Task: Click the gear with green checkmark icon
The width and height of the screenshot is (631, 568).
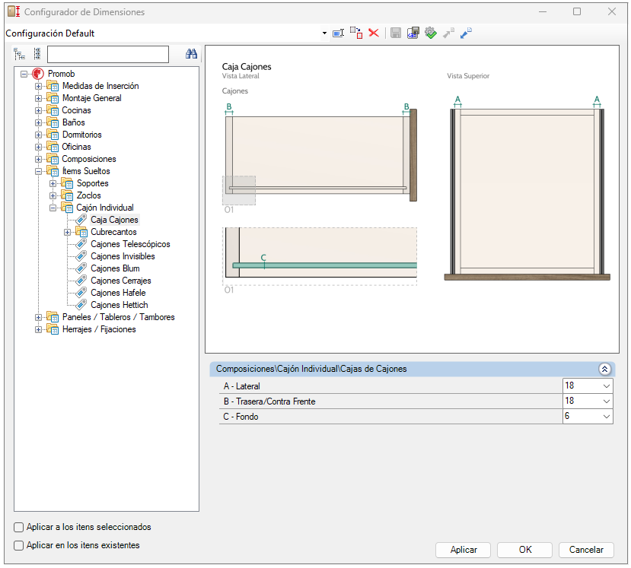Action: [430, 33]
